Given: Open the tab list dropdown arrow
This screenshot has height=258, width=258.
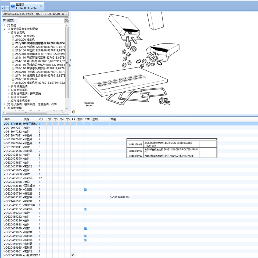Looking at the screenshot, I should [3, 8].
